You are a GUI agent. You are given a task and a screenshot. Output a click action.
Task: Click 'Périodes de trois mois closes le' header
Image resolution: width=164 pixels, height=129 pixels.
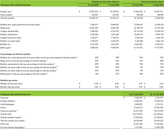tap(105, 2)
